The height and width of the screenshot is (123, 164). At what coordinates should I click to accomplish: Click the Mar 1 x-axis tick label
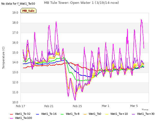106,106
